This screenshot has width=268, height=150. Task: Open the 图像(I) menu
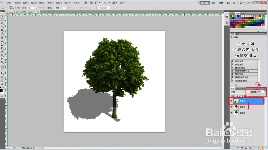[26, 3]
